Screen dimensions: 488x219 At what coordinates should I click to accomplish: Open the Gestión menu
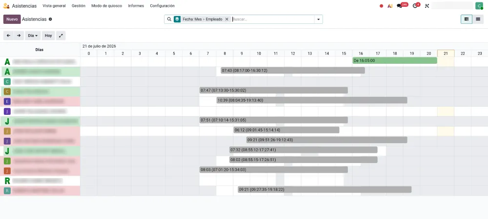[79, 6]
